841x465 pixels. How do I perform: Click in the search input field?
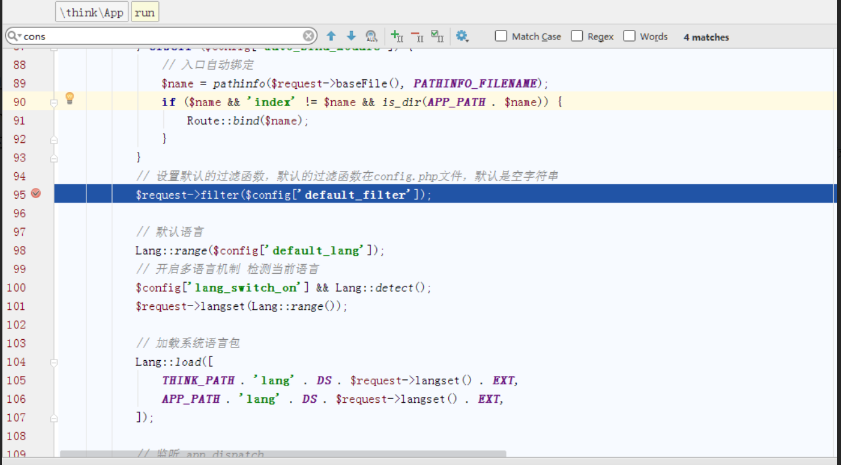[162, 36]
